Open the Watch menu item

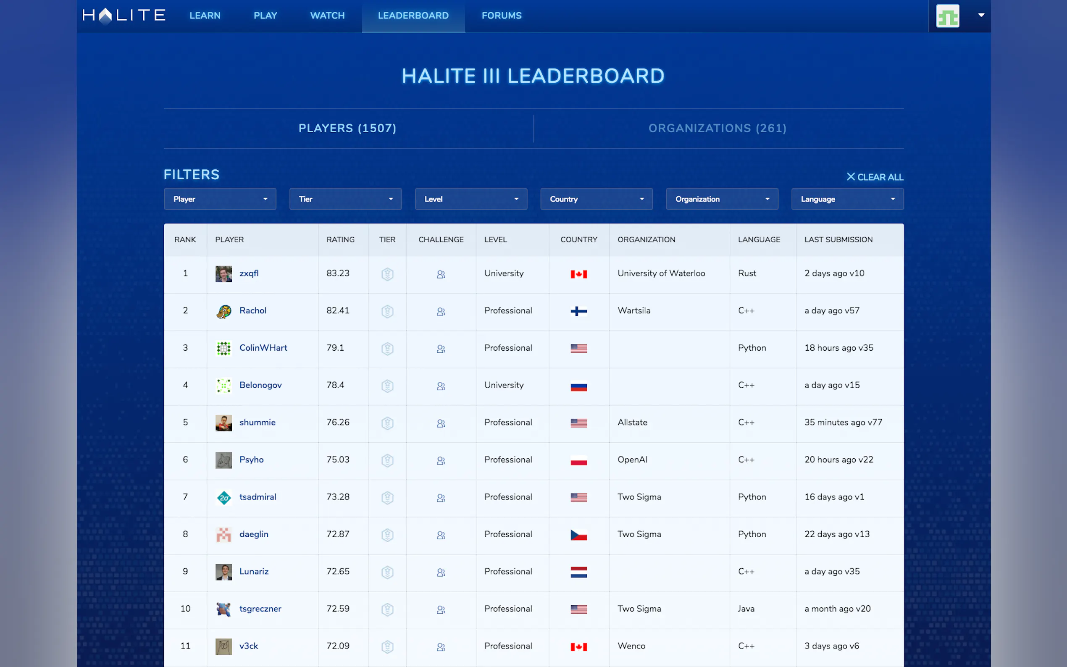[327, 16]
